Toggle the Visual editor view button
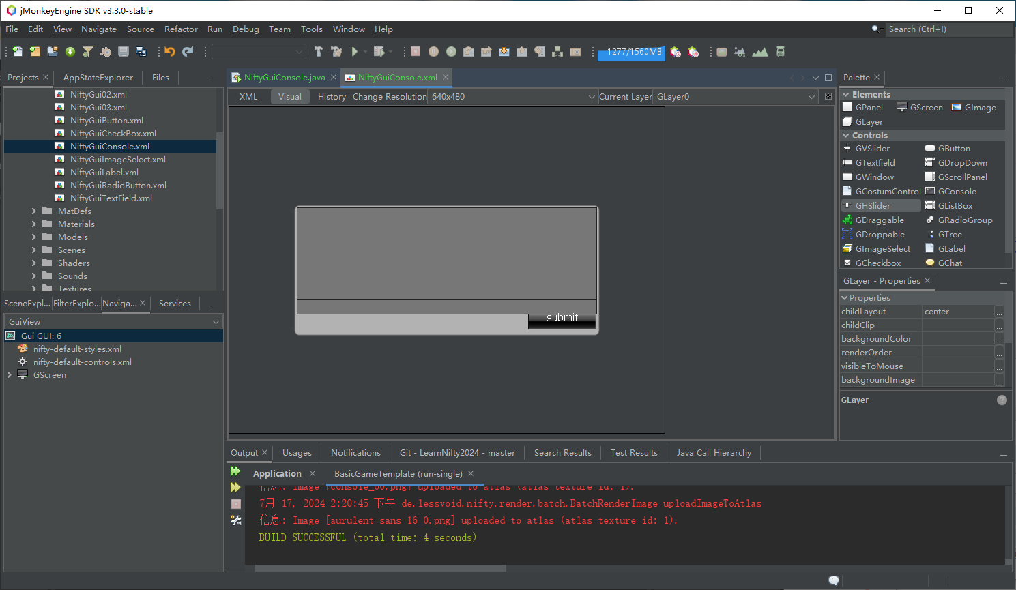This screenshot has width=1016, height=590. [290, 97]
